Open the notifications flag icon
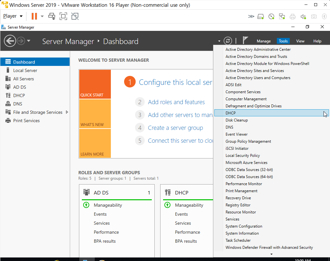Screen dimensions: 330x261 245,40
